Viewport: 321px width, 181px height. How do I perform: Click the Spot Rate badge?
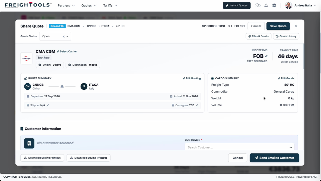[43, 58]
